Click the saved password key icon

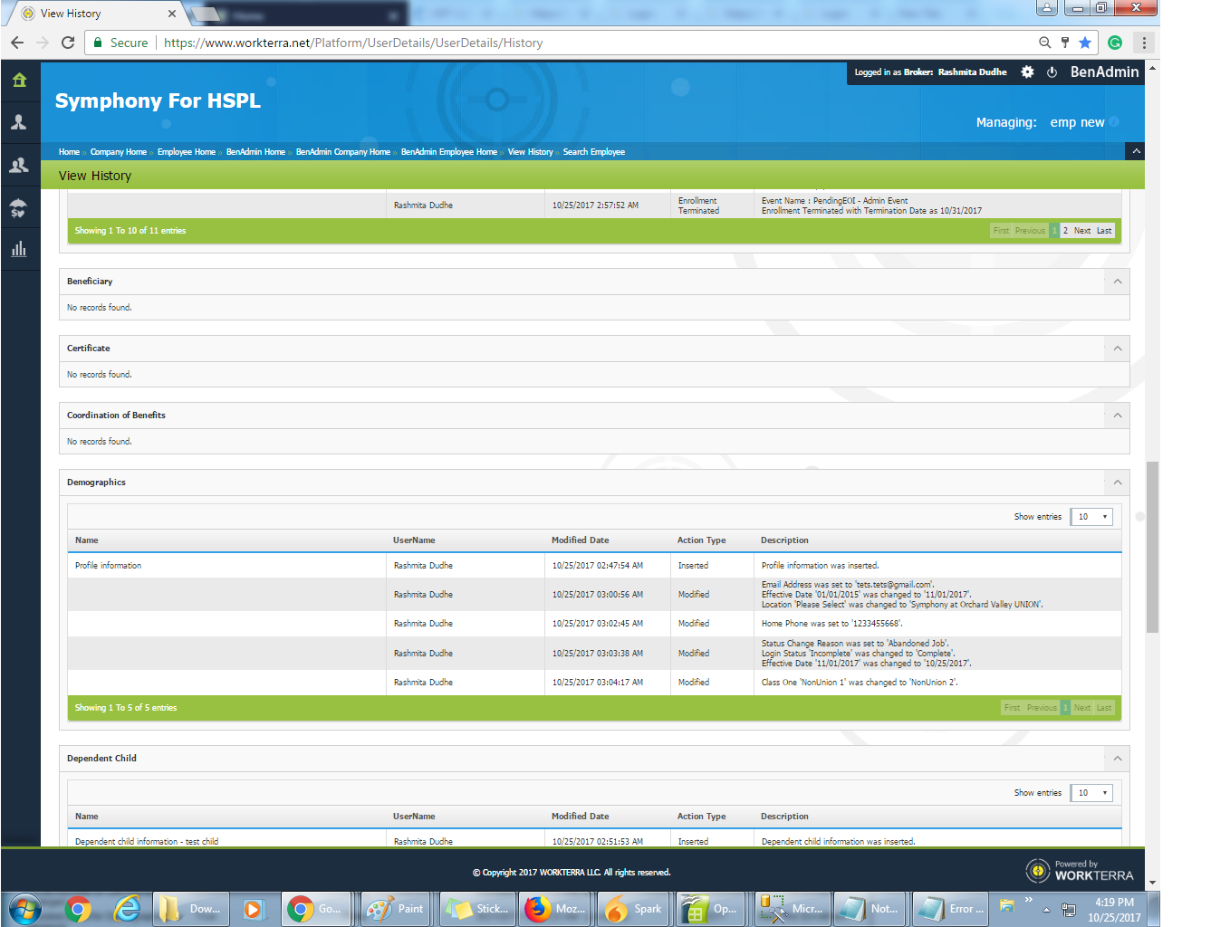(1065, 43)
